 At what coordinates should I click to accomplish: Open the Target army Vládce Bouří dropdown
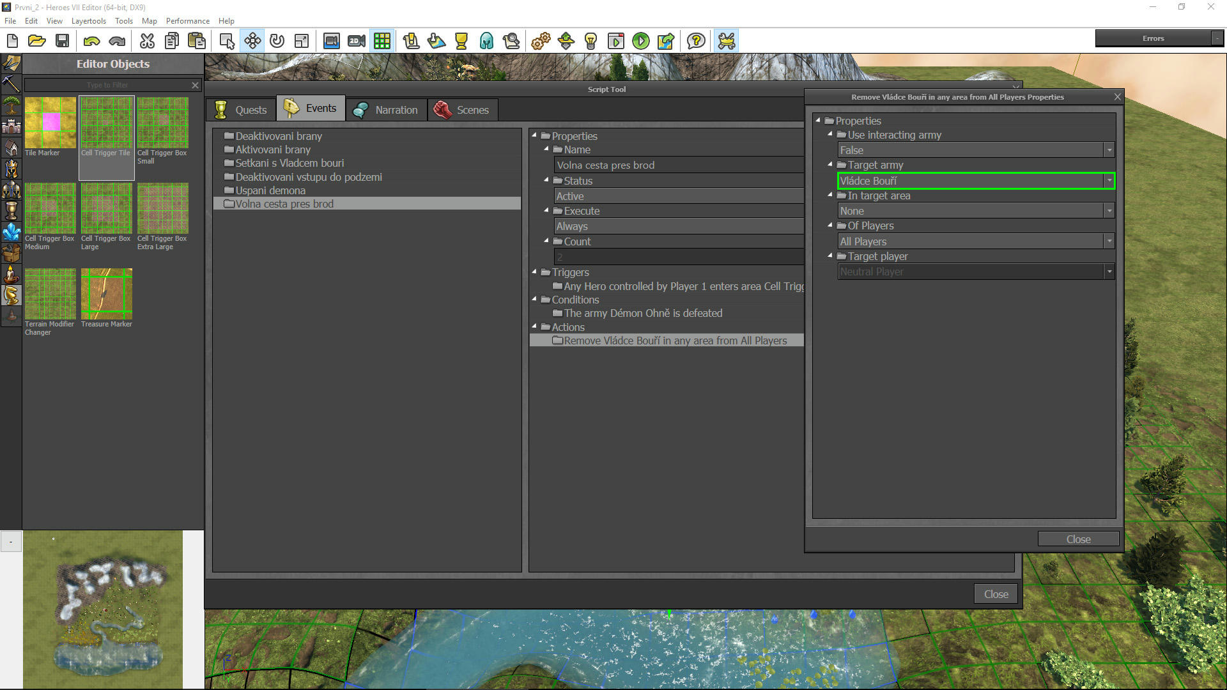point(976,181)
